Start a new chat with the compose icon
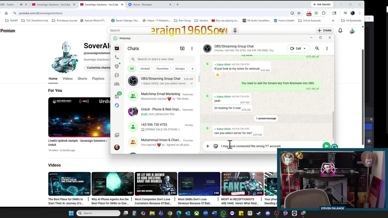 [182, 48]
